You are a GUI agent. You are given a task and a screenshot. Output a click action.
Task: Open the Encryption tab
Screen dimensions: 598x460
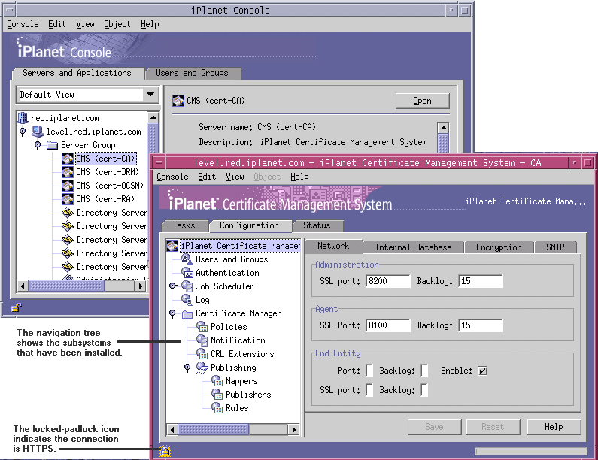click(x=499, y=247)
